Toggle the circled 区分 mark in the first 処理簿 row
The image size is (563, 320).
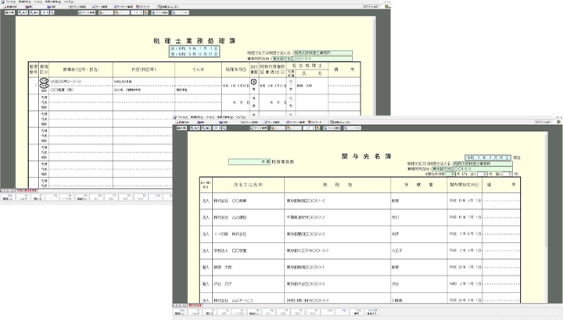click(x=45, y=80)
